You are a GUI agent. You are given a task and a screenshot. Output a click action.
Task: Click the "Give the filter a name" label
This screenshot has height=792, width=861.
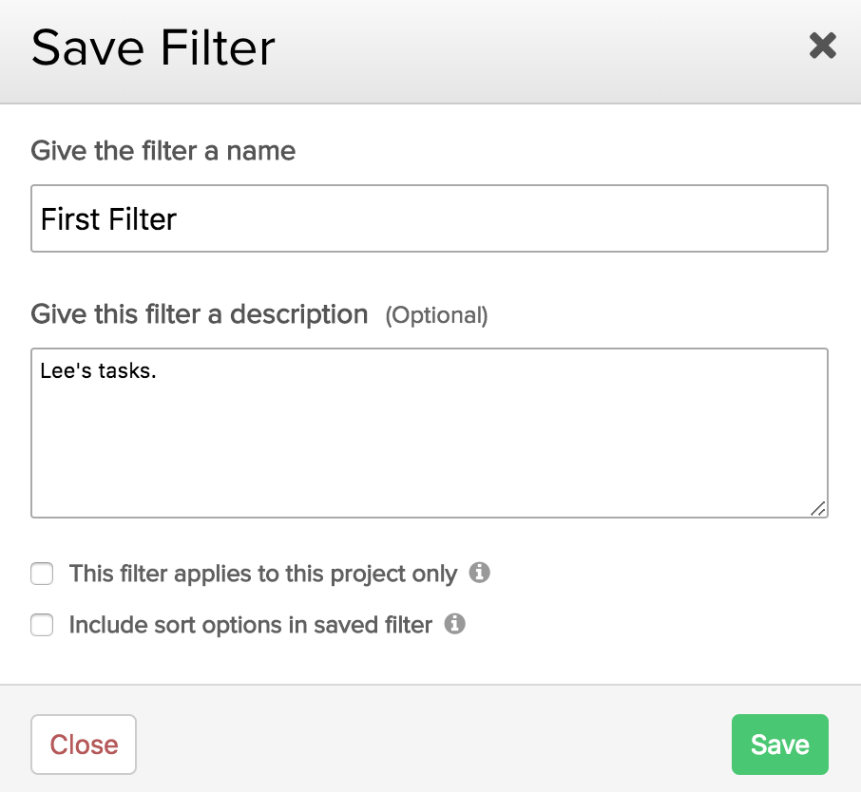tap(163, 151)
